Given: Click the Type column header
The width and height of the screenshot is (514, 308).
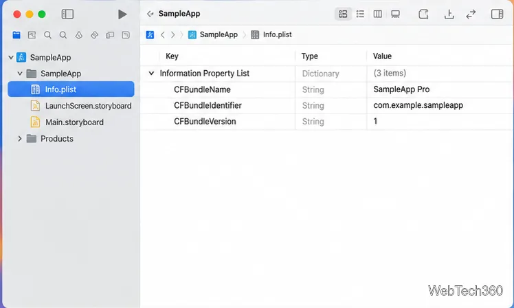Looking at the screenshot, I should (x=309, y=56).
